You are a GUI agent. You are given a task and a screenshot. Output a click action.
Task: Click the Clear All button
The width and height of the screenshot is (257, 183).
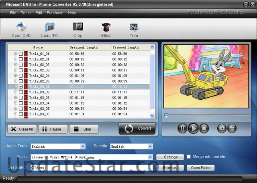point(22,129)
